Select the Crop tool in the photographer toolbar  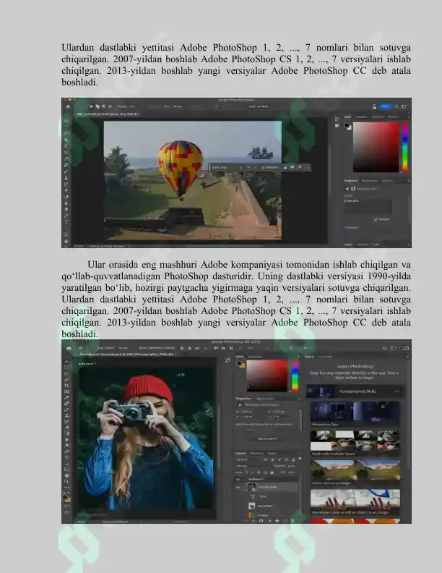click(x=66, y=386)
